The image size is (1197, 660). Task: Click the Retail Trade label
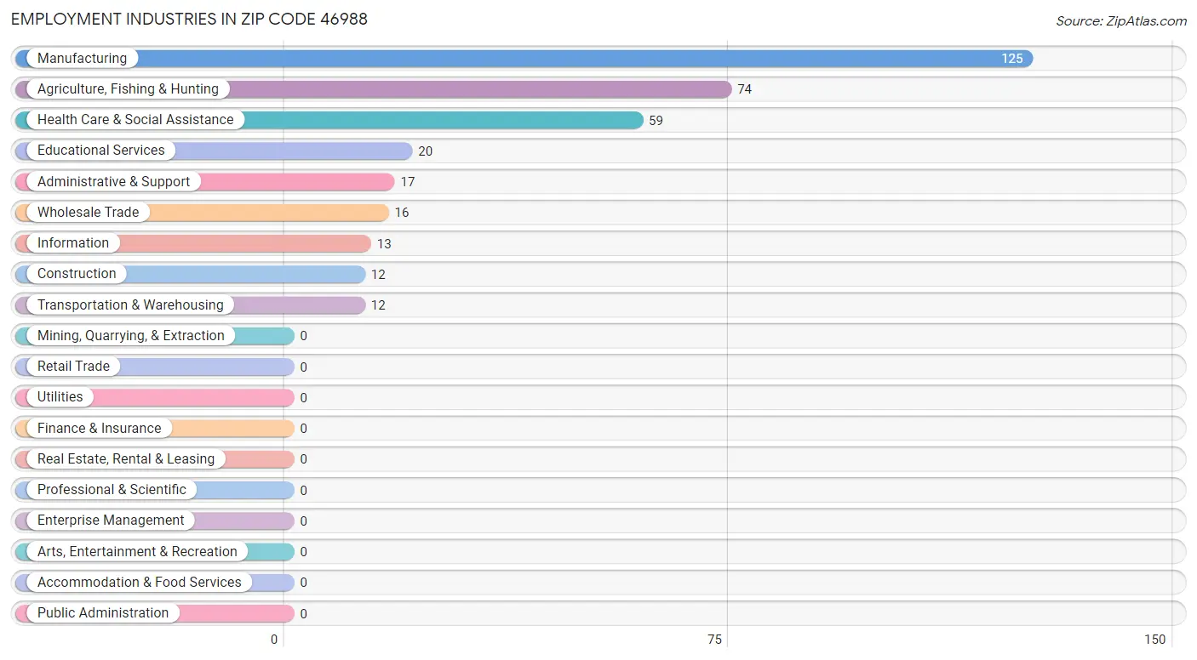pos(73,366)
